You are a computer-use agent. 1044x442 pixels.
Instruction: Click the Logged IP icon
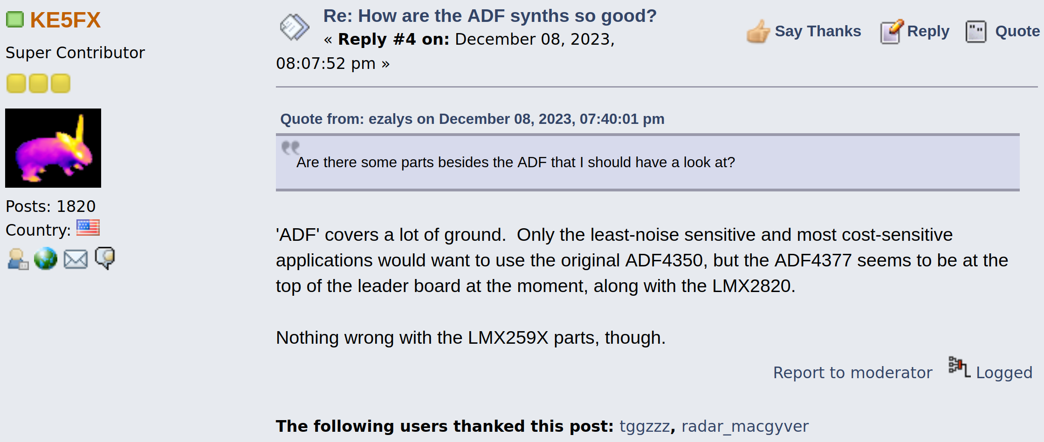pos(959,367)
